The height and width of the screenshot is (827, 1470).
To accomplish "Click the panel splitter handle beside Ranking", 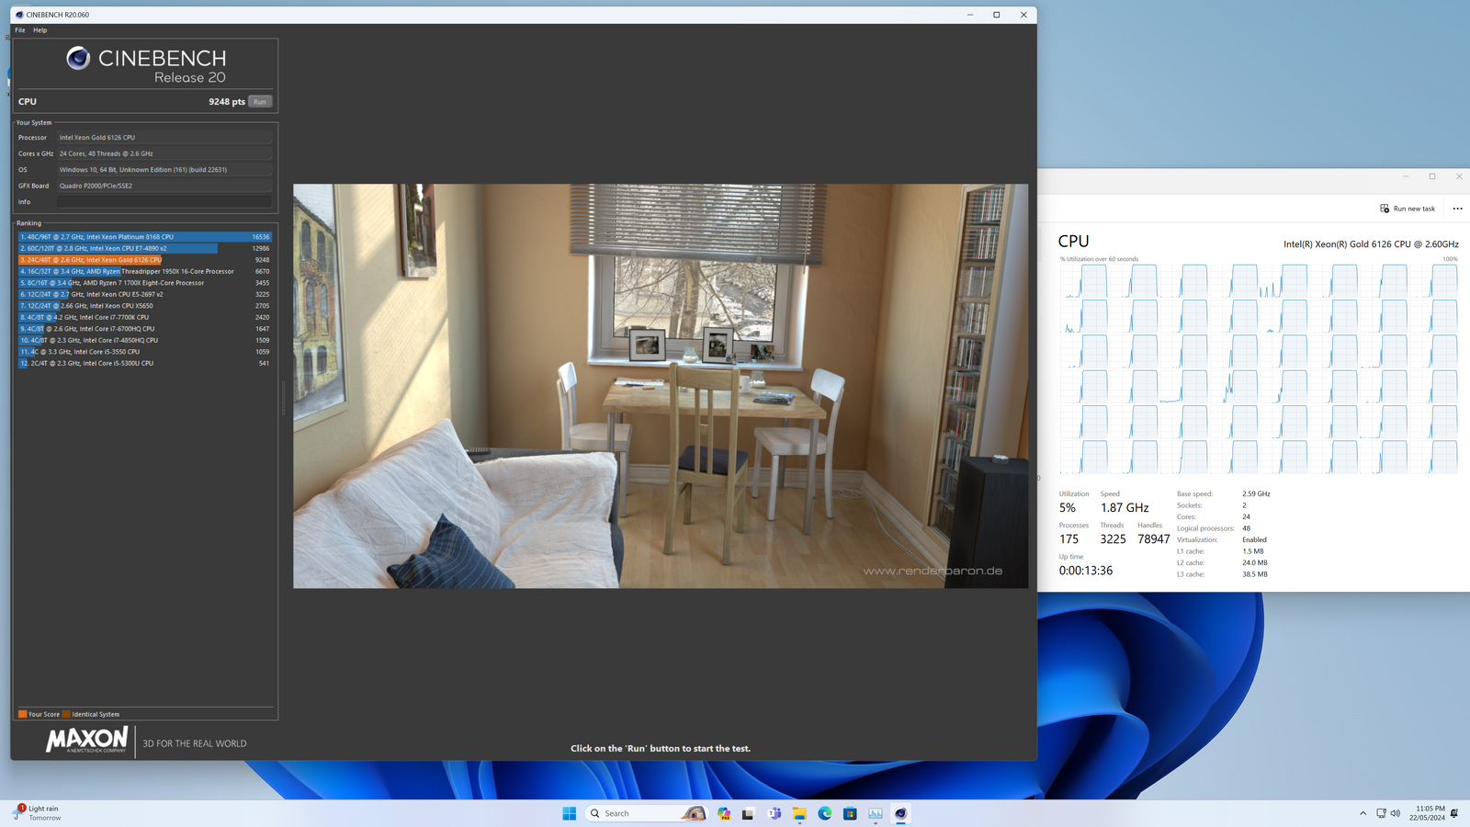I will (283, 398).
